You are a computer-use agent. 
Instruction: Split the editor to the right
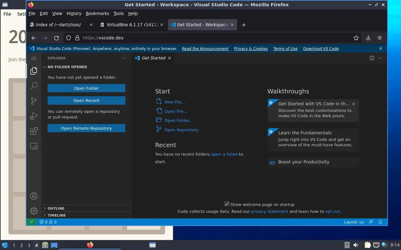[x=372, y=58]
